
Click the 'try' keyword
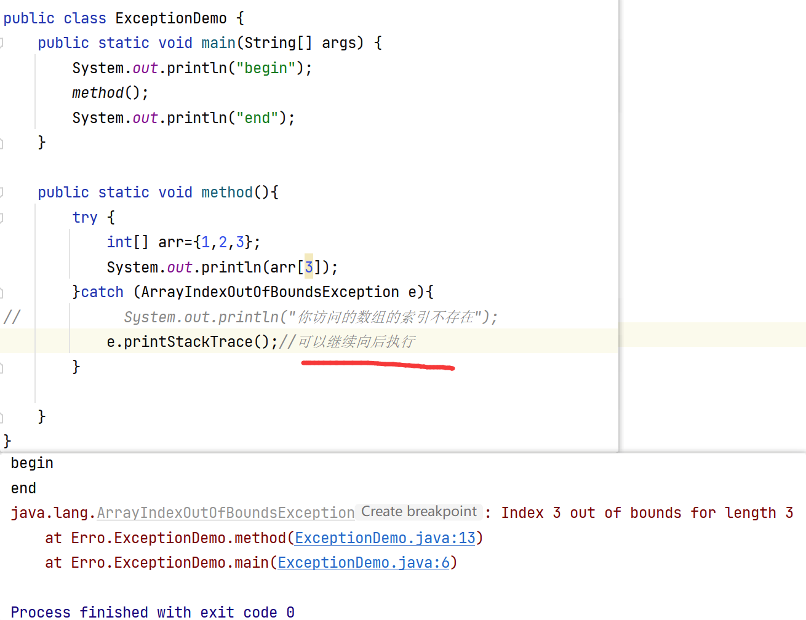tap(85, 217)
